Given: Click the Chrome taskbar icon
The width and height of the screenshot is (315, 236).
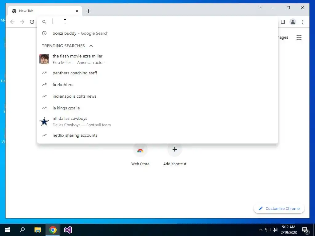Looking at the screenshot, I should point(53,230).
